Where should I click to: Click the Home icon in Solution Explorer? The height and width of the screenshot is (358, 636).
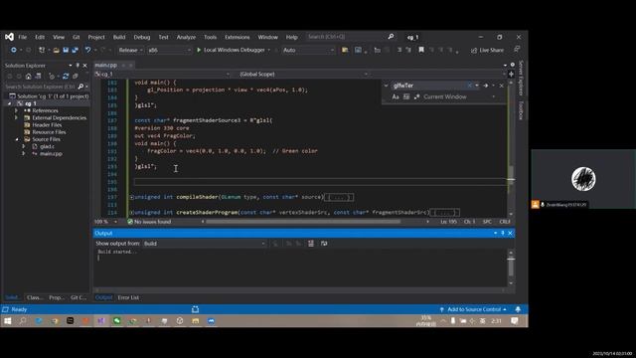pos(28,77)
